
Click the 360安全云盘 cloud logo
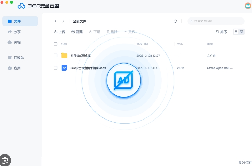tap(22, 6)
